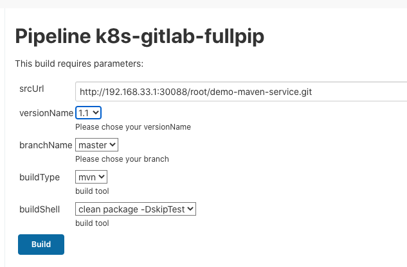Click the chevron arrow on versionName select

[x=96, y=113]
